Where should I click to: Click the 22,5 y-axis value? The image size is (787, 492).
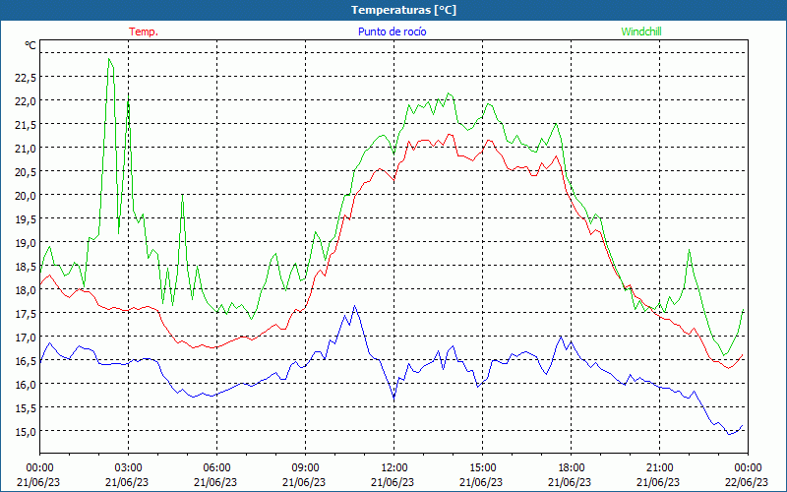(26, 78)
